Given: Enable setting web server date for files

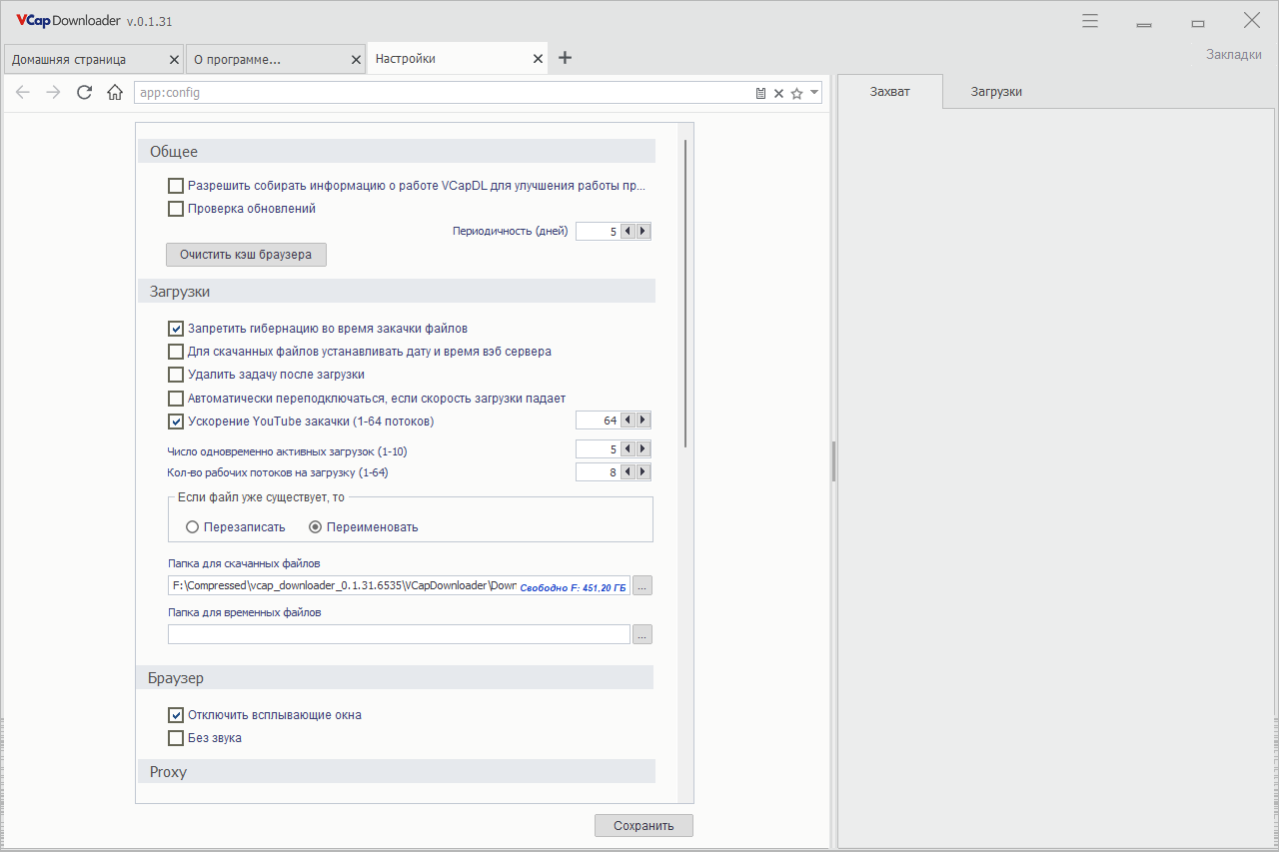Looking at the screenshot, I should [x=176, y=352].
